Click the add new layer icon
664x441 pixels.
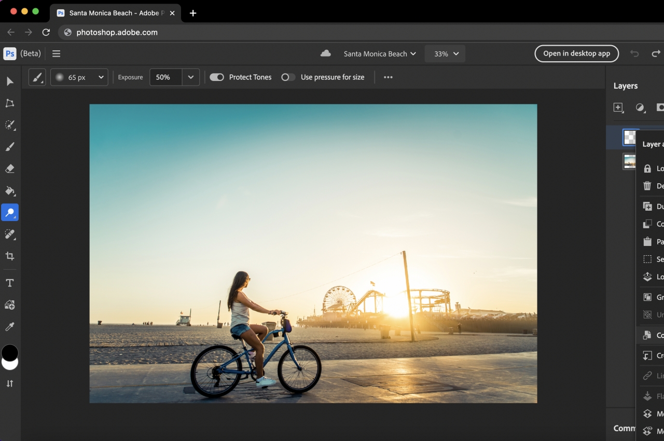pos(618,107)
